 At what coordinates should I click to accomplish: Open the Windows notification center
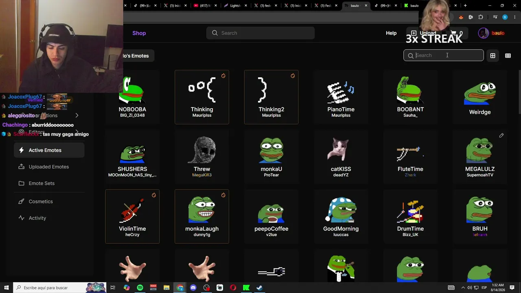(512, 288)
